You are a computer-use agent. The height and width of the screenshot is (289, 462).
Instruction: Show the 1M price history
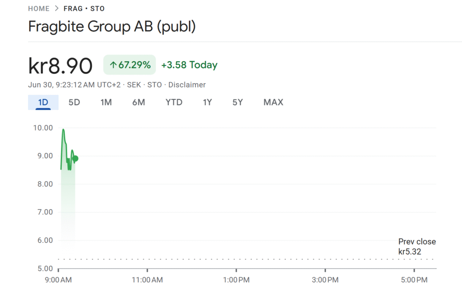click(106, 102)
